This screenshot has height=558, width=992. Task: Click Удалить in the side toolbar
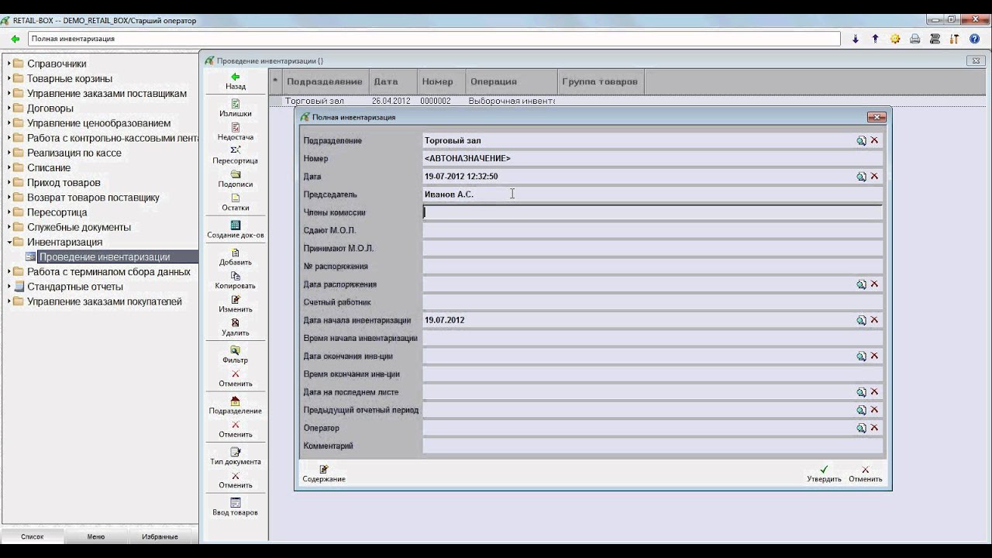[236, 327]
